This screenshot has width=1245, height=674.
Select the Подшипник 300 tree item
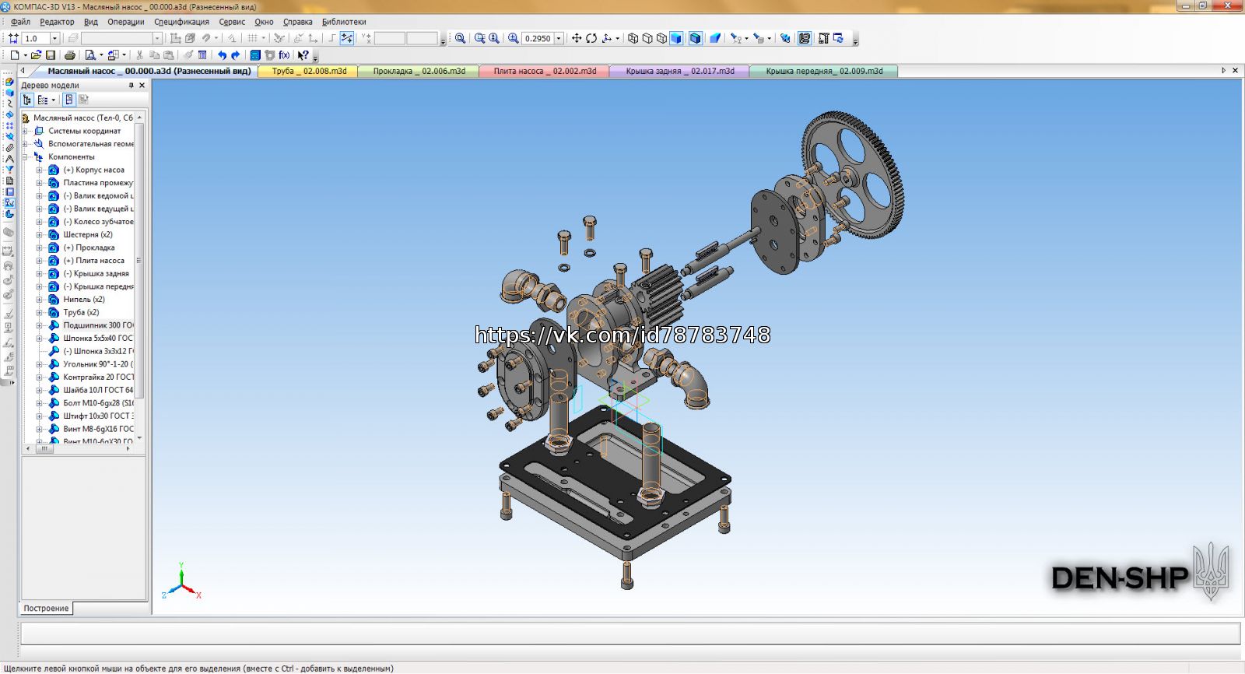click(x=98, y=325)
